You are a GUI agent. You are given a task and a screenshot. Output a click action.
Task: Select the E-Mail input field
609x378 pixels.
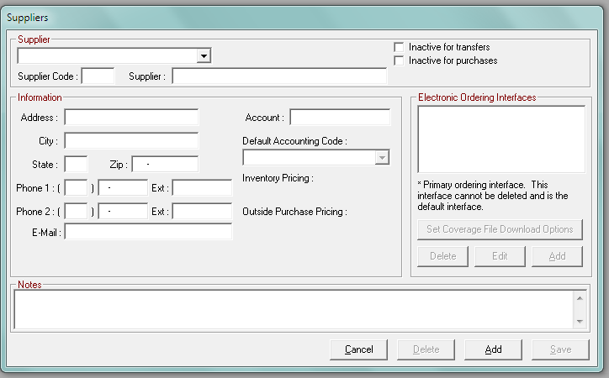point(148,232)
